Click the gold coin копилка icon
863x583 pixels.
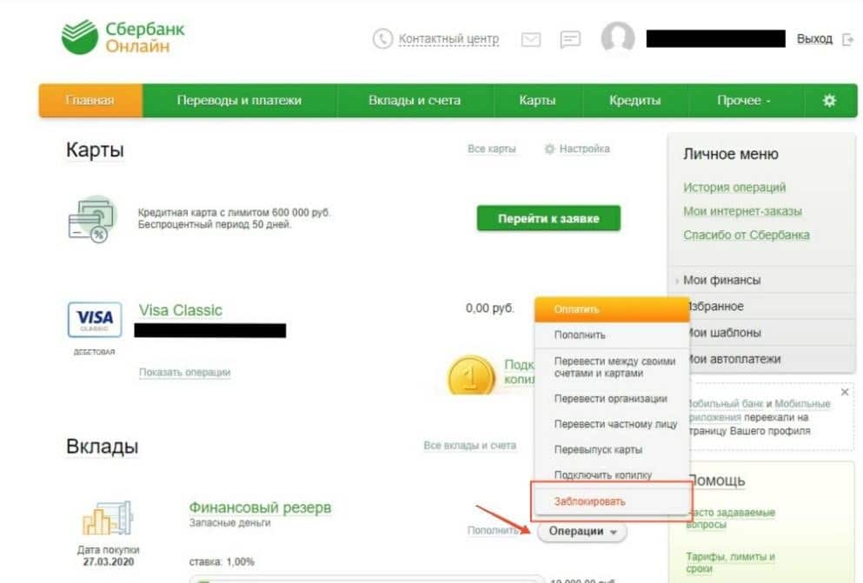point(471,375)
